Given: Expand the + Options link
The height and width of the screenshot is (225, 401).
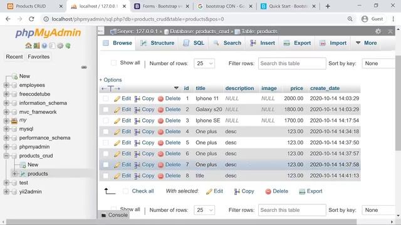Looking at the screenshot, I should pos(110,80).
